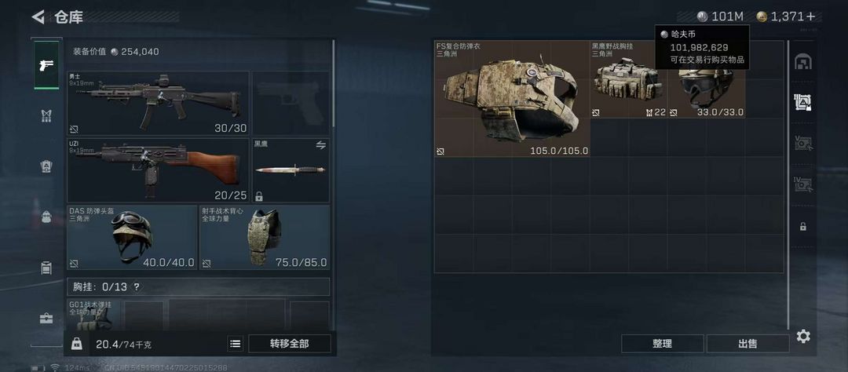Screen dimensions: 848x372
Task: Click the equipment panel scrollbar
Action: click(x=333, y=84)
